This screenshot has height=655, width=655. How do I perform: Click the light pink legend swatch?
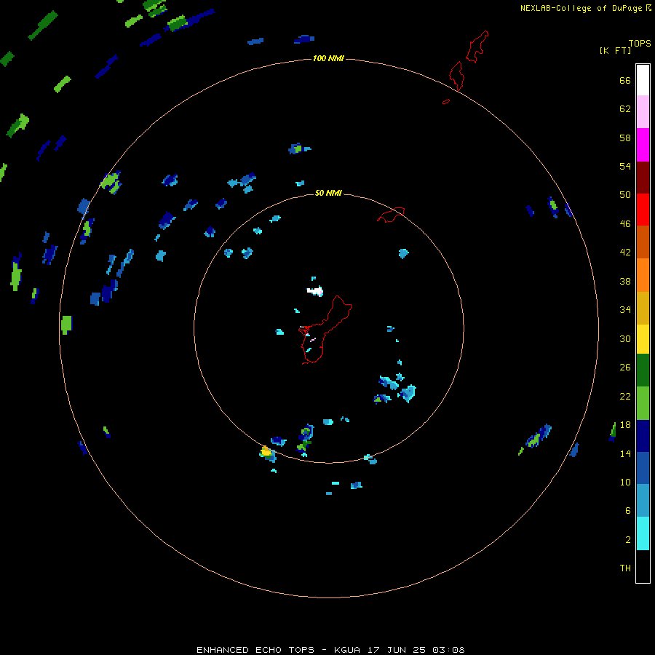point(643,112)
